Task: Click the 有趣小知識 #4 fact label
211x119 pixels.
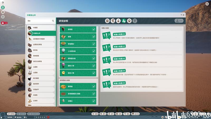Action: click(x=119, y=71)
